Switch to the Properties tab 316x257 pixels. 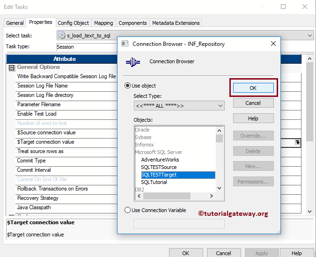[41, 22]
